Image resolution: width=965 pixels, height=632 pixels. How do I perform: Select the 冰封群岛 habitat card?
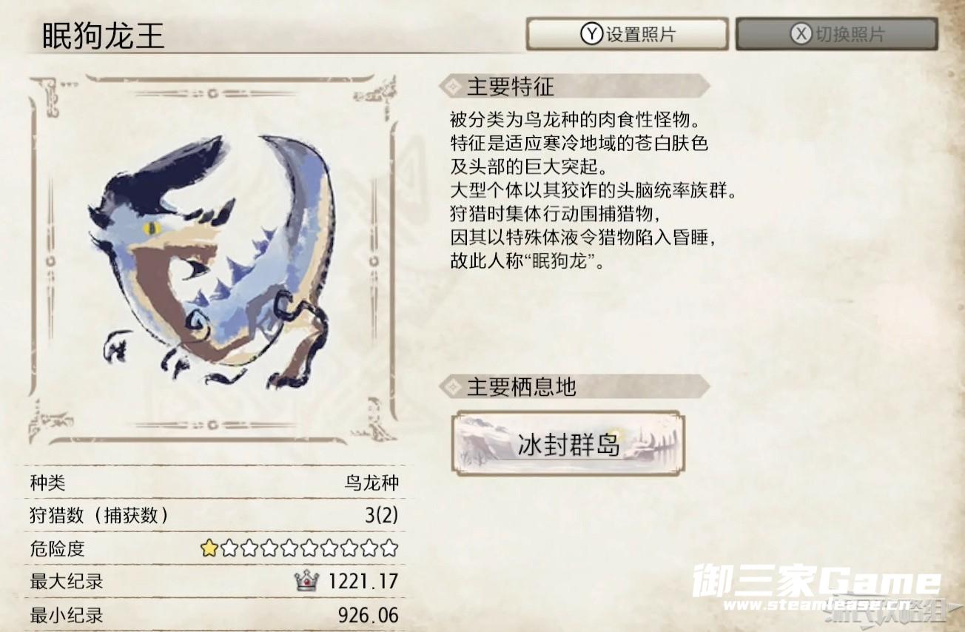pos(568,444)
